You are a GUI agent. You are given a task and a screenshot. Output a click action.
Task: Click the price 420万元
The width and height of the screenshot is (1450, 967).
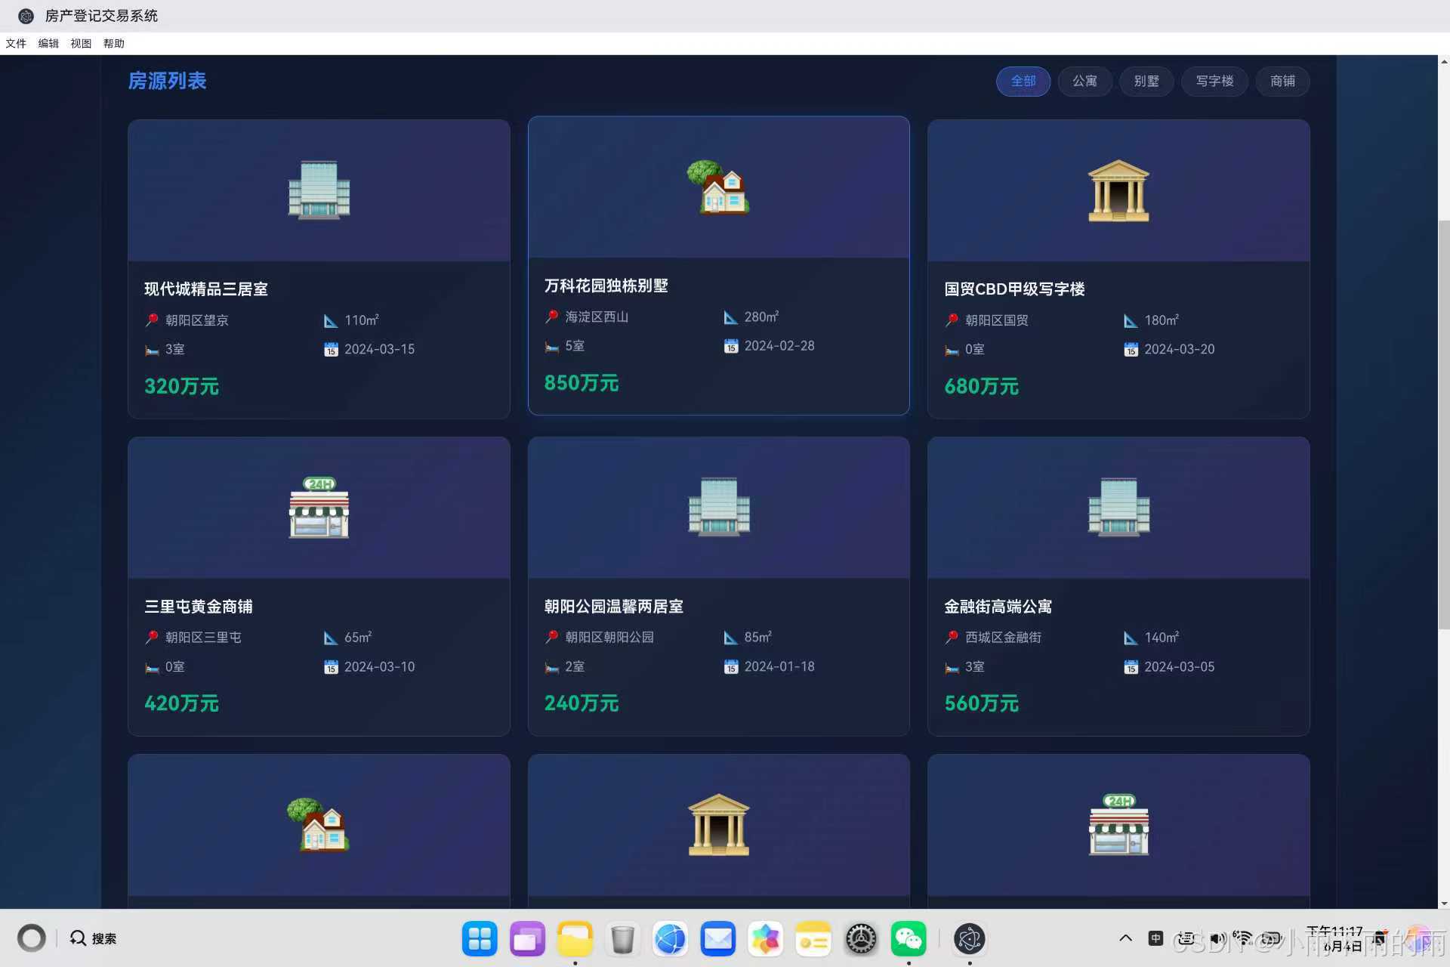click(x=181, y=703)
